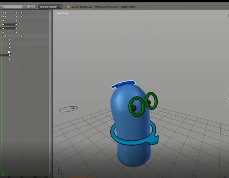Click the right-side panel expand arrow
This screenshot has height=178, width=229.
[227, 98]
